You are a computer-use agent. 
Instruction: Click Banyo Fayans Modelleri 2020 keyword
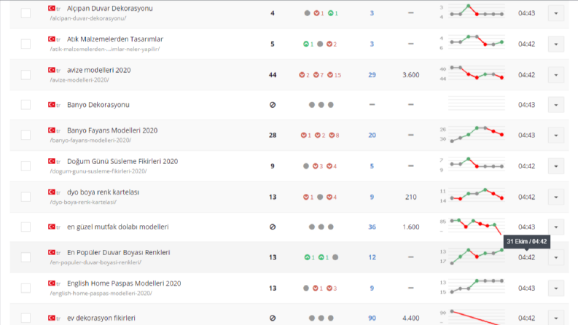(112, 130)
